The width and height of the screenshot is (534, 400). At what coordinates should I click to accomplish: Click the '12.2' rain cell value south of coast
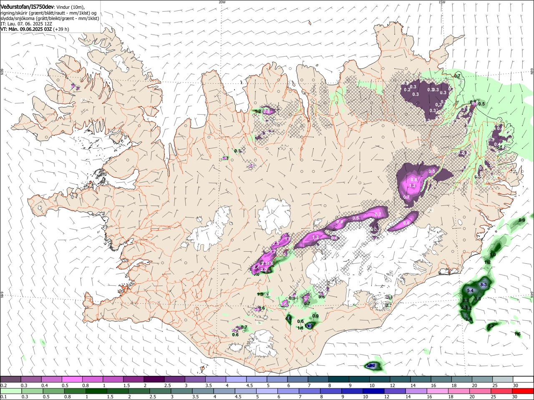click(x=371, y=366)
